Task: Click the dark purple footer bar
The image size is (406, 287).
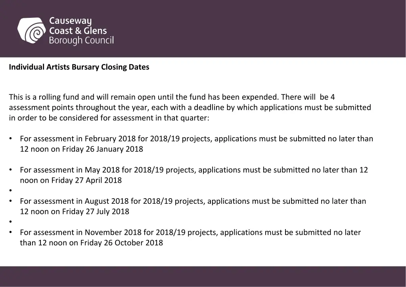Action: point(203,276)
